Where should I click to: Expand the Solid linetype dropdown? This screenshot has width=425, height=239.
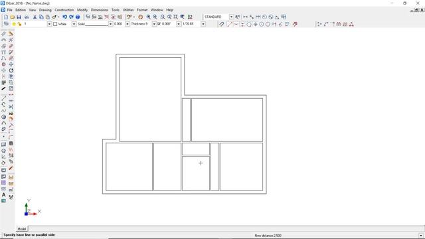[x=111, y=24]
